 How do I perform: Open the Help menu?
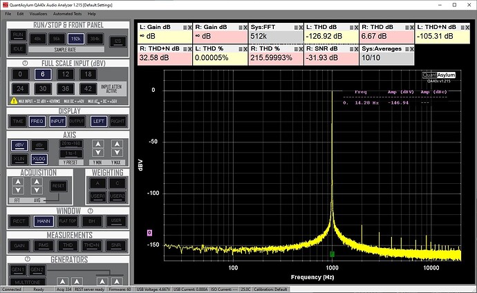pyautogui.click(x=92, y=14)
